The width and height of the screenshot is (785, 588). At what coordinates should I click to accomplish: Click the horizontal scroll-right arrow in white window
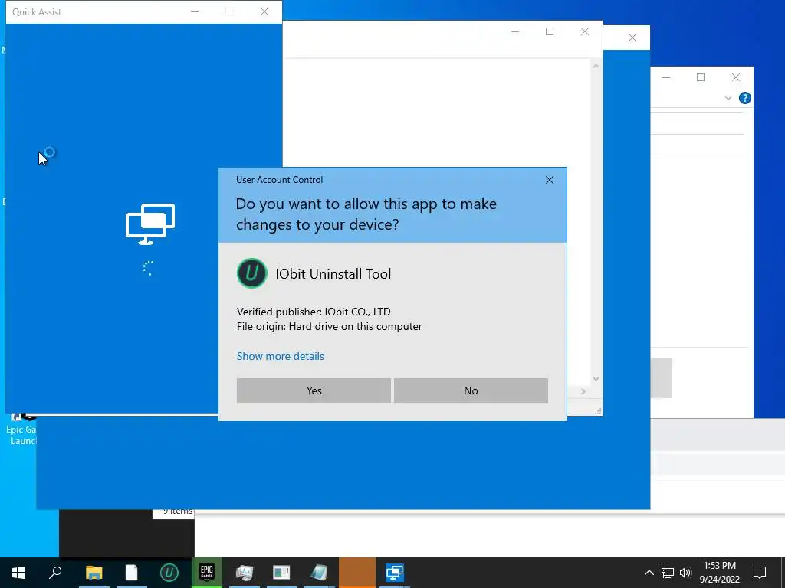tap(583, 391)
